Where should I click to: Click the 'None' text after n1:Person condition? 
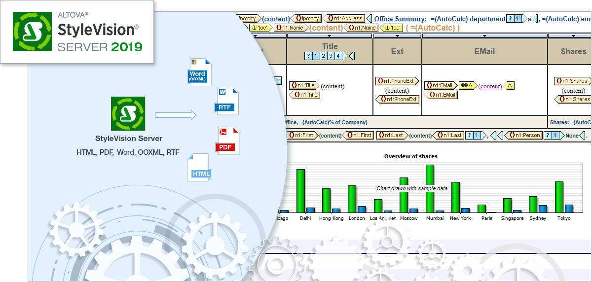point(572,135)
